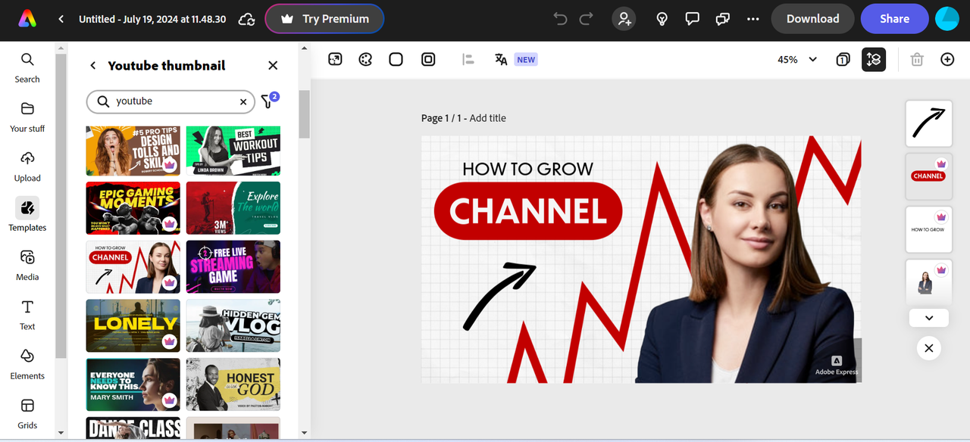Open the pages view icon
The height and width of the screenshot is (442, 970).
(843, 59)
